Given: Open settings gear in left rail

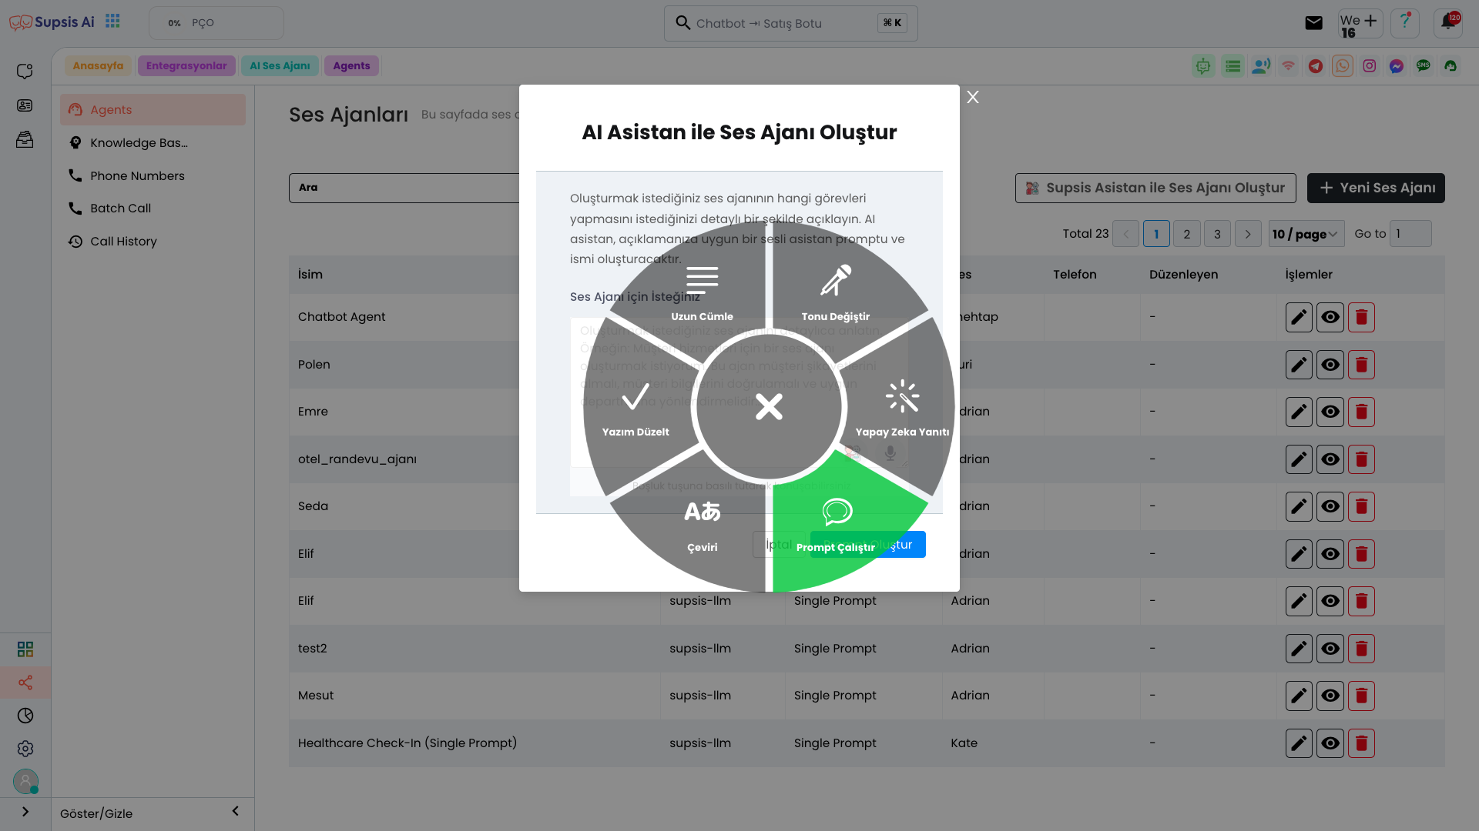Looking at the screenshot, I should pos(25,749).
